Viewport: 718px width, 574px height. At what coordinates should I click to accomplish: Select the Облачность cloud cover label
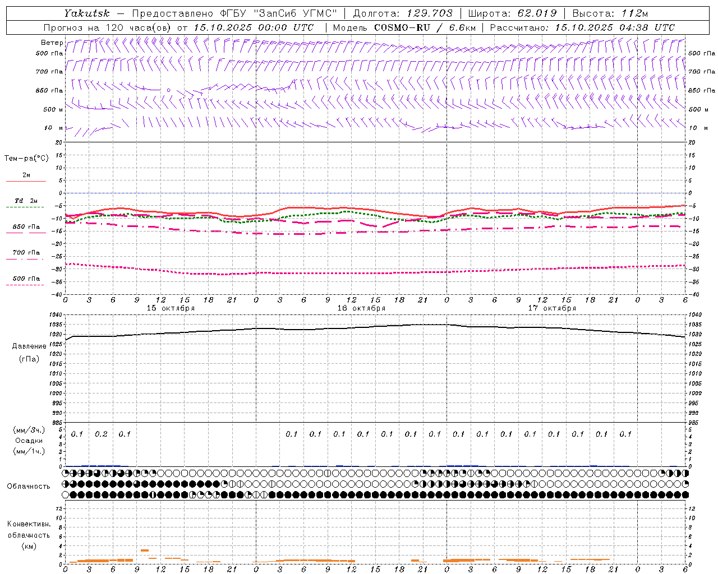coord(29,487)
